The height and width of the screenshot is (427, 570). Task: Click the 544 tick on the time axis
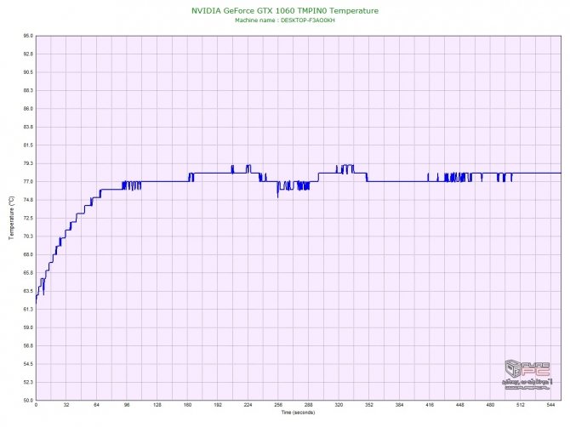coord(550,405)
